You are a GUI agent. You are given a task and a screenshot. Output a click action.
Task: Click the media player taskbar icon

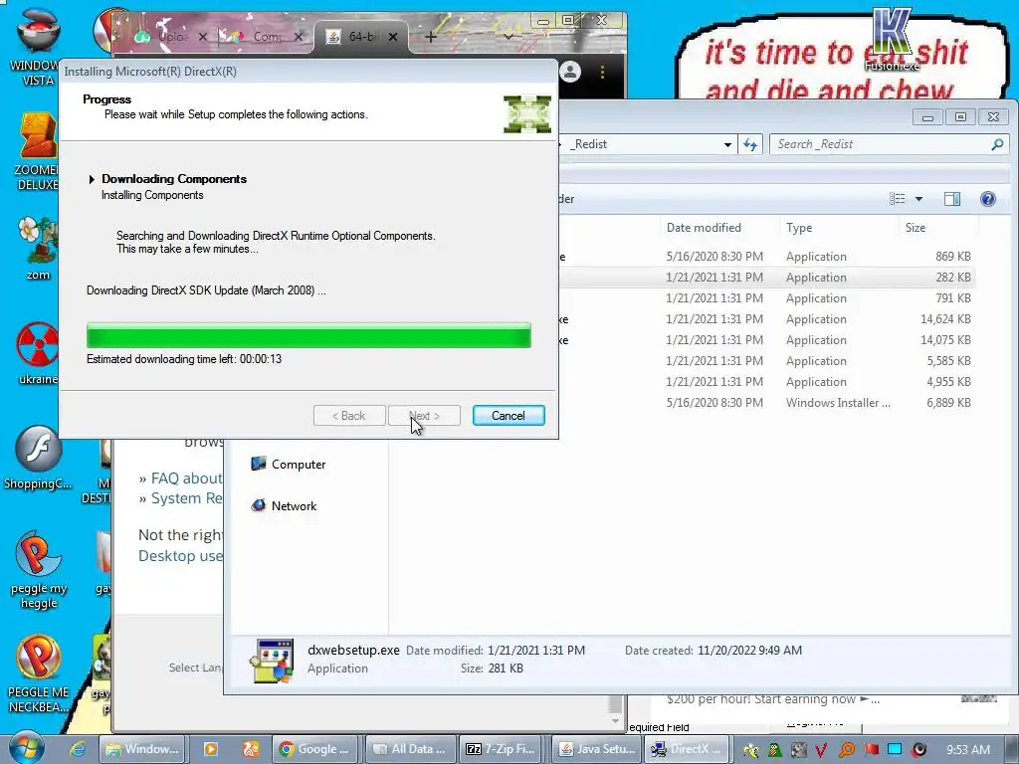[211, 749]
